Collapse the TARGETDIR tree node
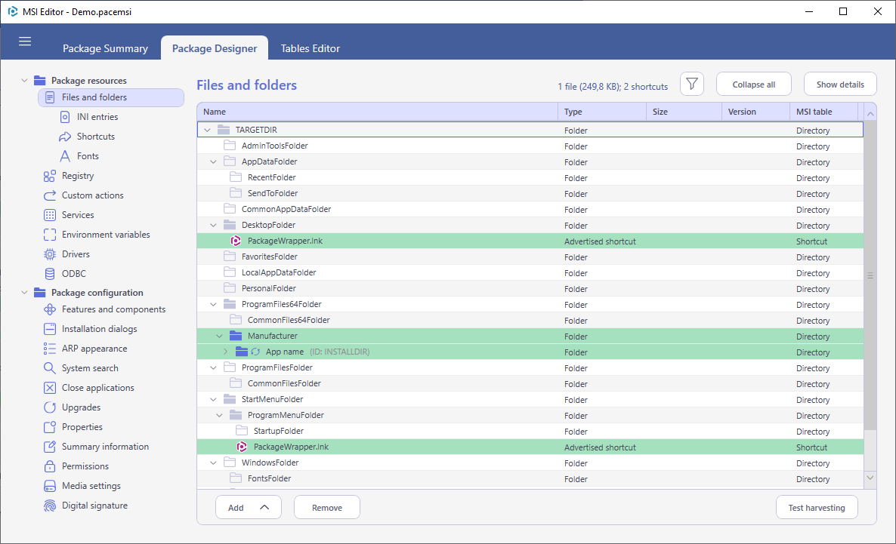The image size is (896, 544). (208, 130)
